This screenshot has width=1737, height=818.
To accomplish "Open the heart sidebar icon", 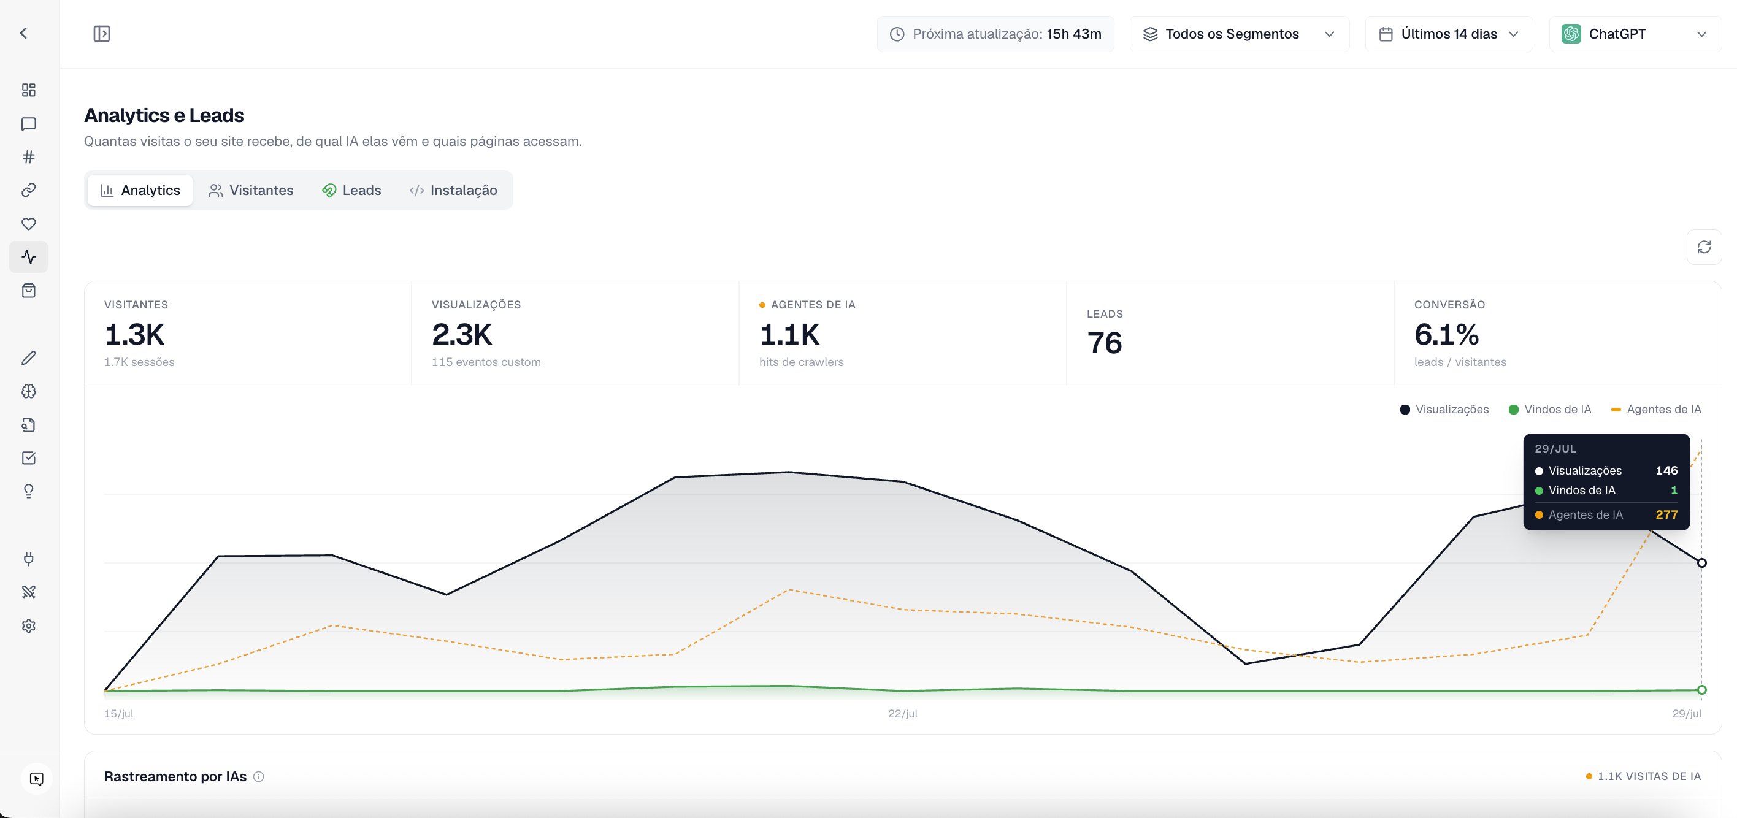I will point(28,224).
